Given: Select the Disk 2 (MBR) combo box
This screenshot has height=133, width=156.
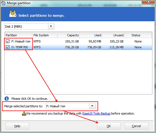Looking at the screenshot, I should coord(29,26).
